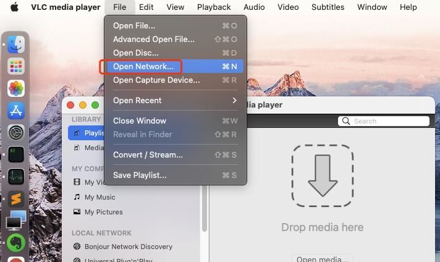Choose Open File... from File menu
The width and height of the screenshot is (440, 262).
click(x=175, y=26)
